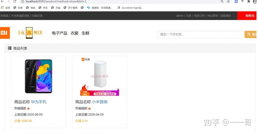Open the 百度 bookmark
Image resolution: width=258 pixels, height=133 pixels.
pos(18,8)
